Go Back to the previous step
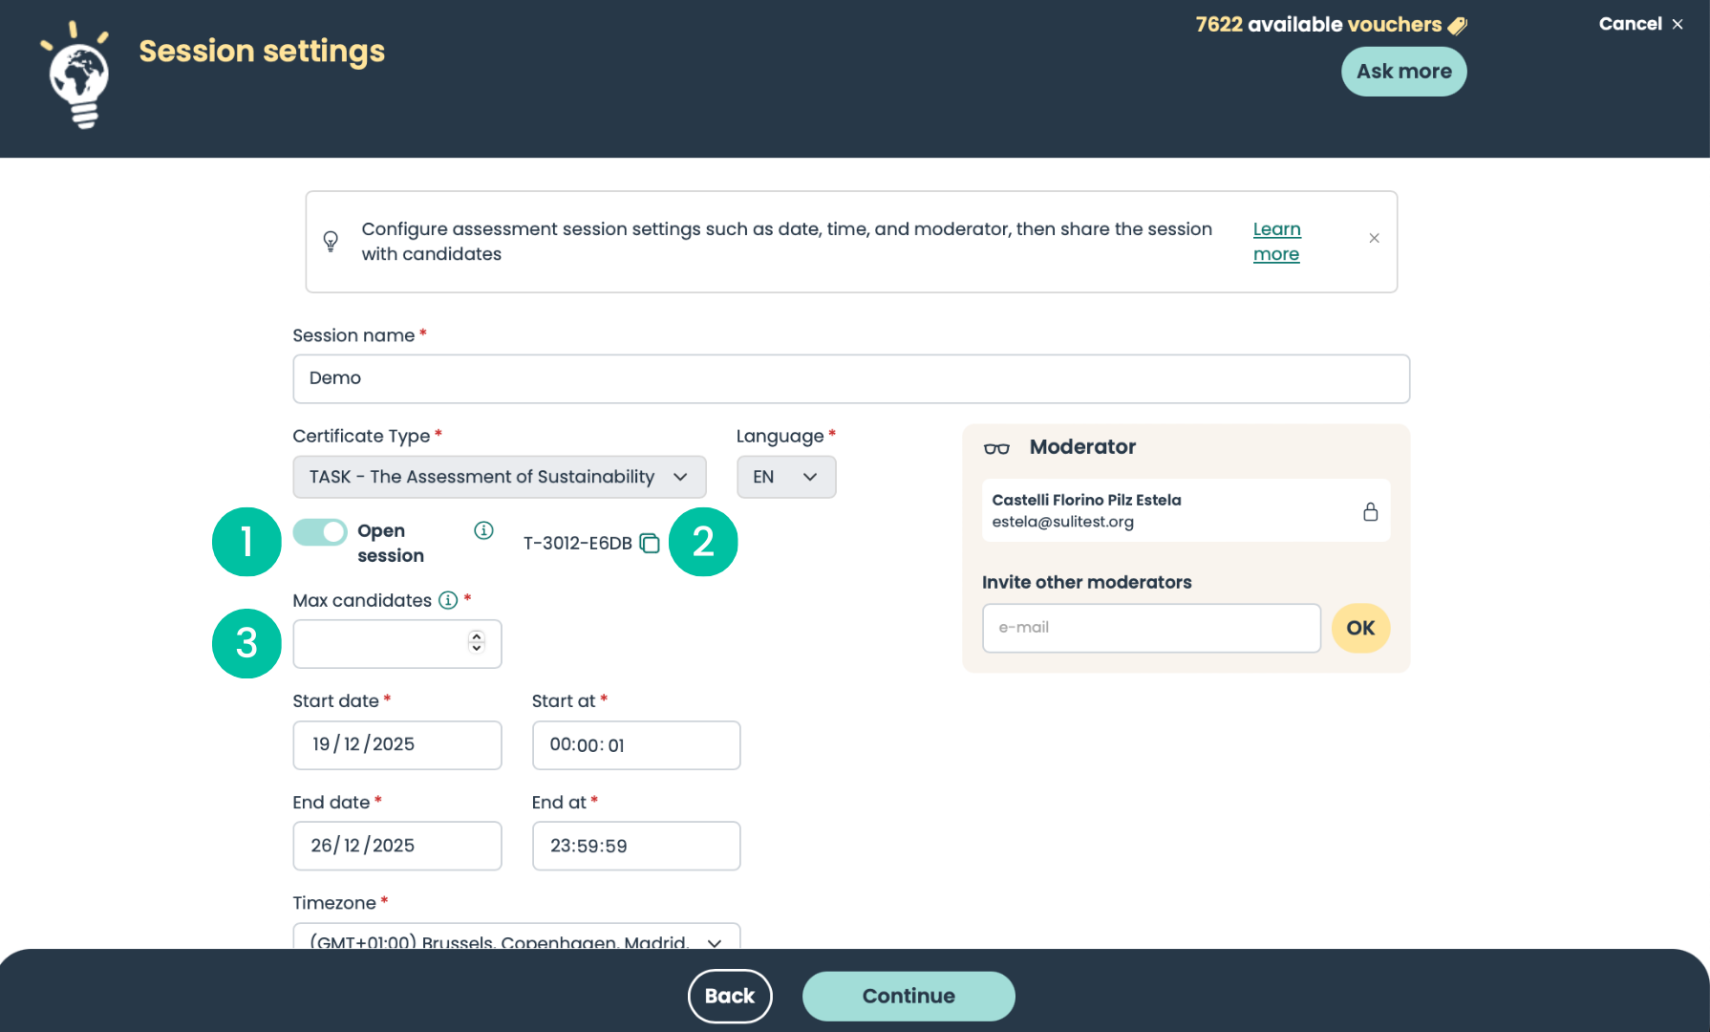The width and height of the screenshot is (1710, 1032). point(729,996)
